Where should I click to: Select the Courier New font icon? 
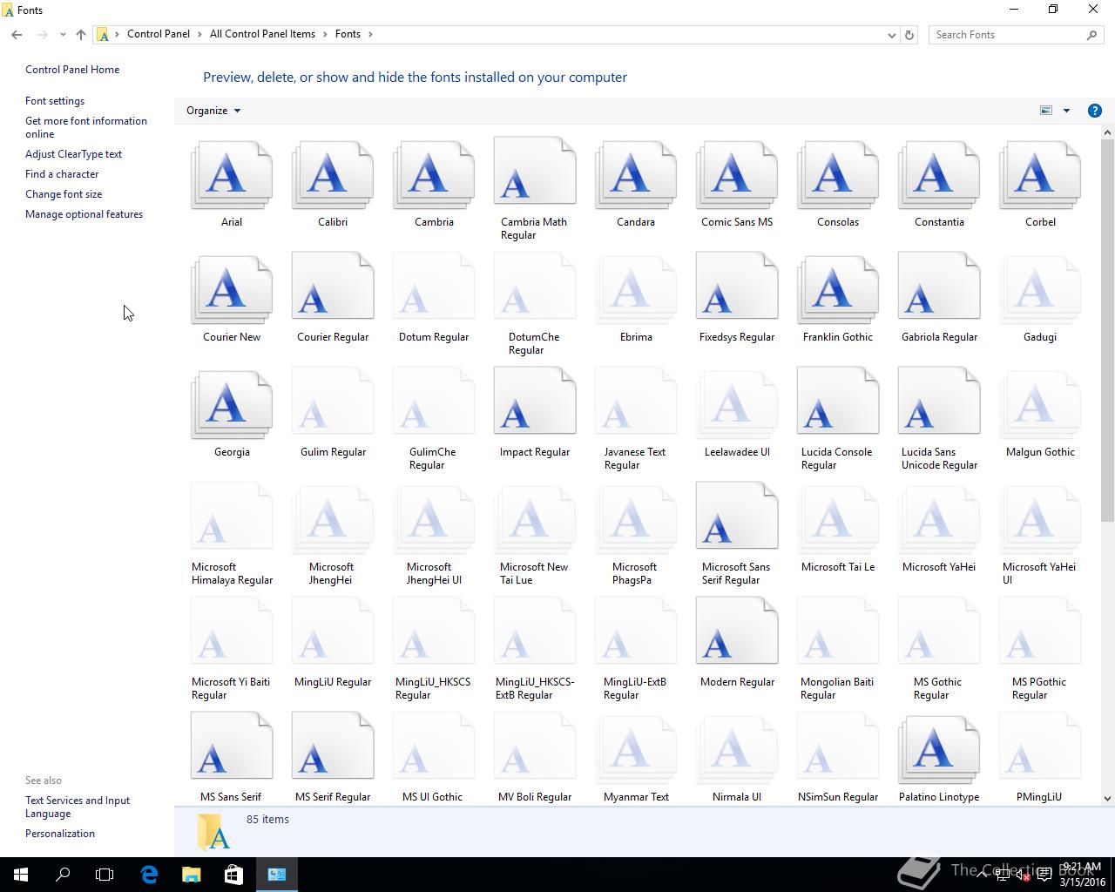tap(231, 289)
